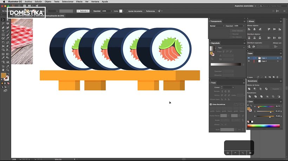
Task: Expand the Capa 1 layer contents
Action: pyautogui.click(x=256, y=58)
